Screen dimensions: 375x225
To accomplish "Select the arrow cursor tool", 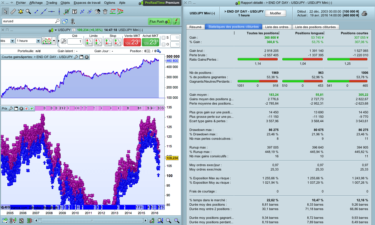I will pos(5,12).
